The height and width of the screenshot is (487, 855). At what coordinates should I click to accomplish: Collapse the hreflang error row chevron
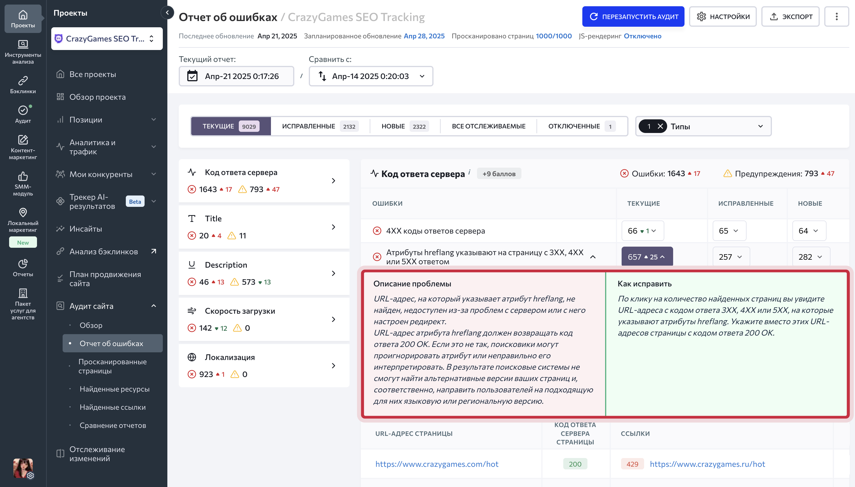593,257
